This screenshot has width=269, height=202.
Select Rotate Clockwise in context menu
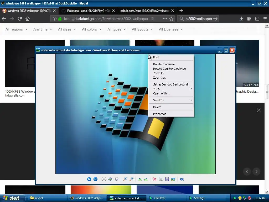[171, 64]
